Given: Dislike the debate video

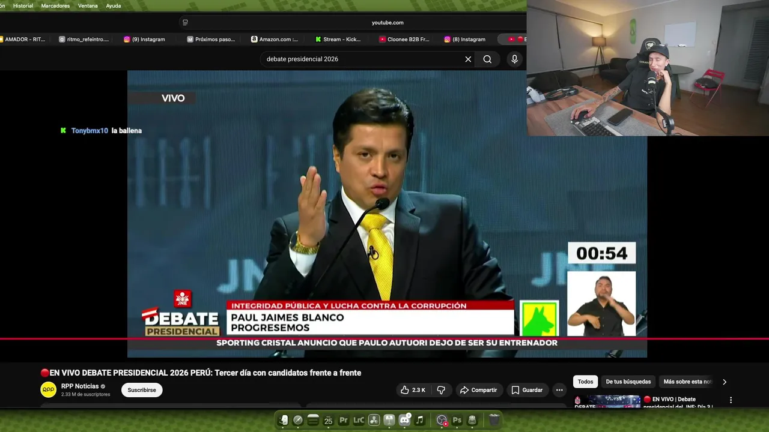Looking at the screenshot, I should [x=441, y=390].
